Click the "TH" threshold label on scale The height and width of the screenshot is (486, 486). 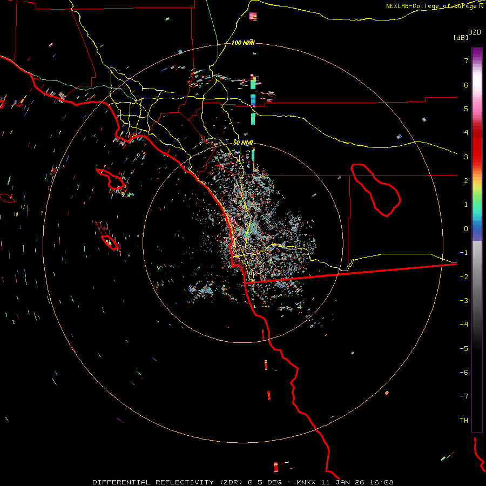[464, 421]
